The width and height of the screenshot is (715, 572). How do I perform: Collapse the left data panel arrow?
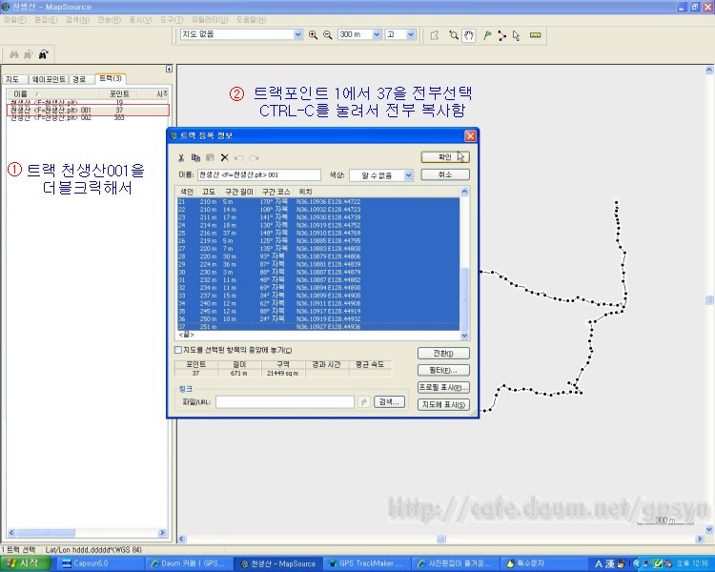169,69
